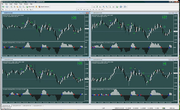Click the connection status 459/1 kb indicator

click(172, 108)
